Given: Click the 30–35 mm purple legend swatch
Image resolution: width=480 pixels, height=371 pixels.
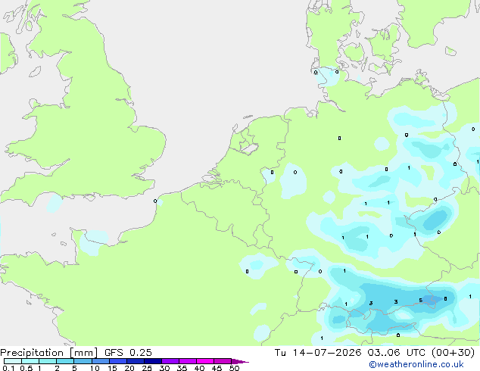Looking at the screenshot, I should click(170, 361).
